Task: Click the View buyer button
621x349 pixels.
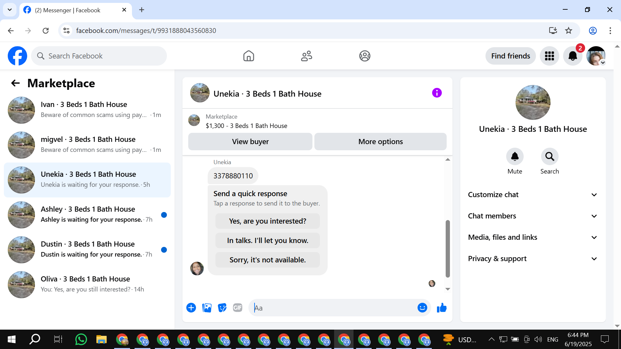Action: tap(250, 142)
